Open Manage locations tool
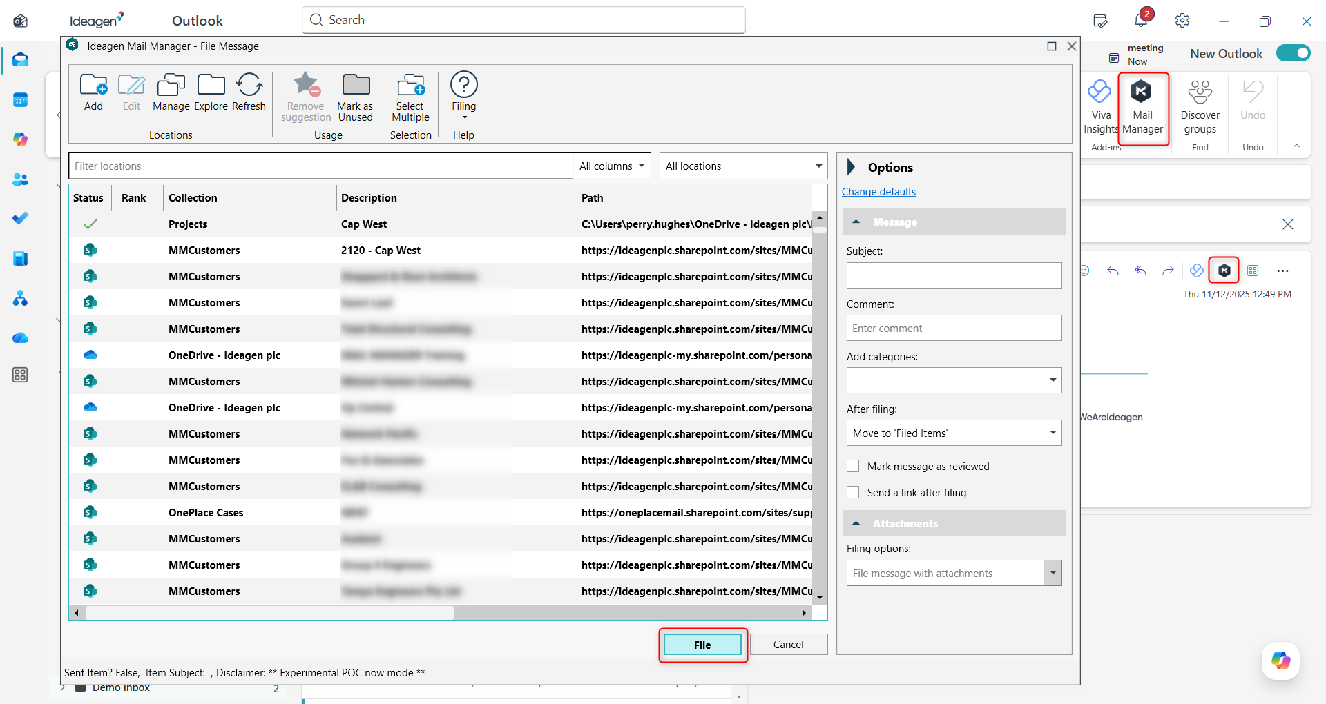The width and height of the screenshot is (1326, 704). [x=171, y=86]
